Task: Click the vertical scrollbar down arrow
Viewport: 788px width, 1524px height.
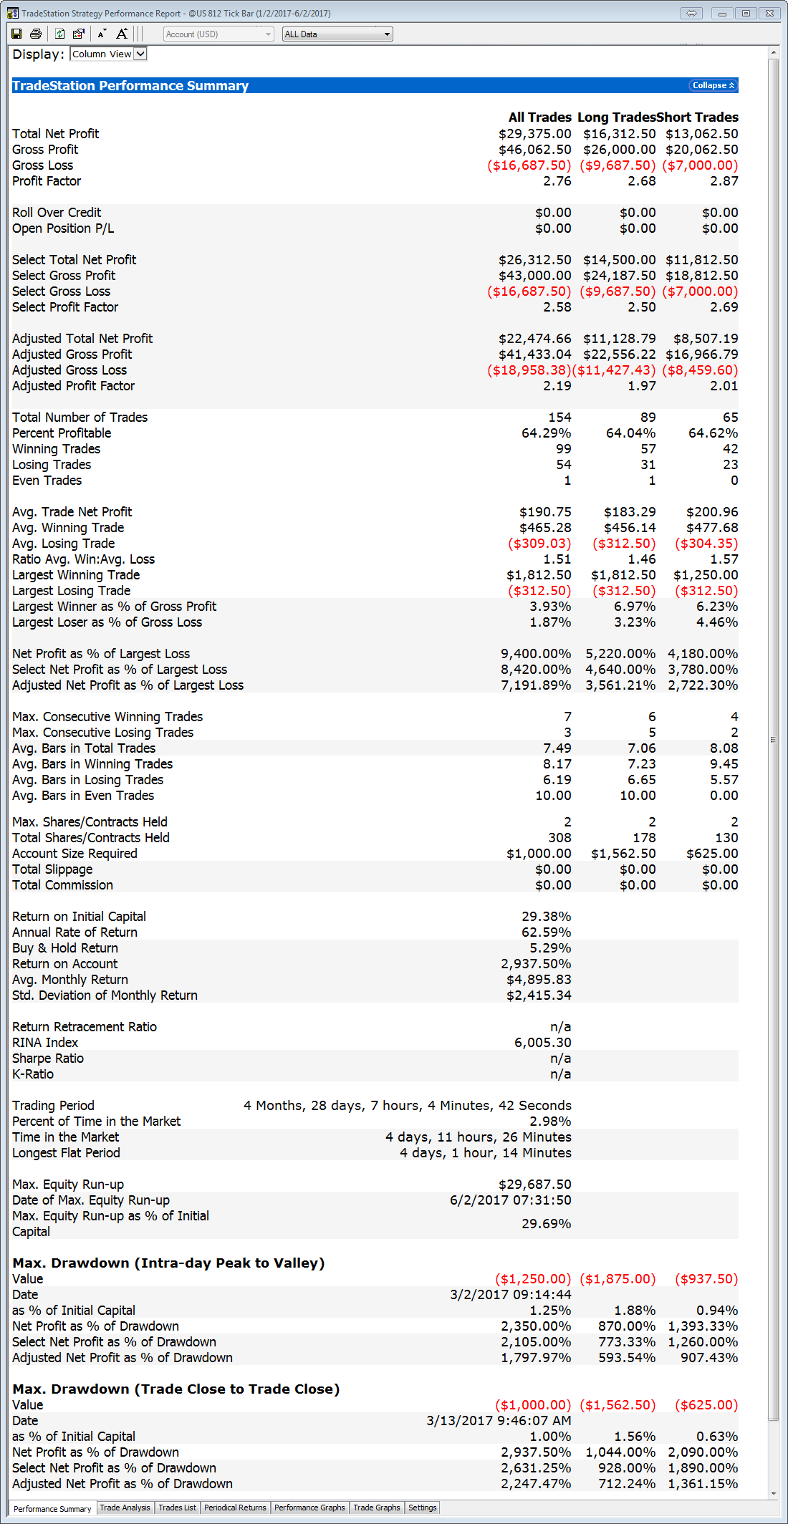Action: tap(774, 1493)
